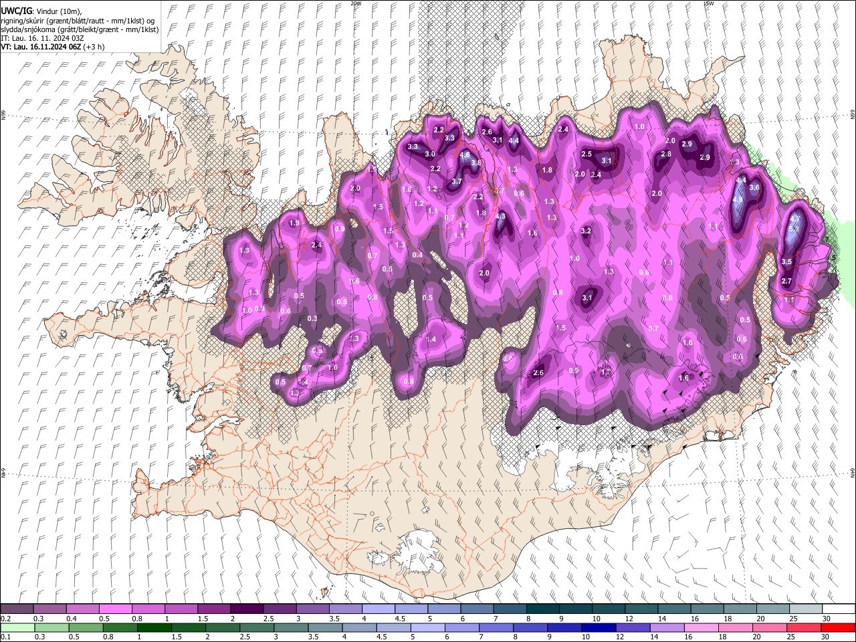
Task: Click the '1.9' snowfall value on the map
Action: pyautogui.click(x=294, y=223)
